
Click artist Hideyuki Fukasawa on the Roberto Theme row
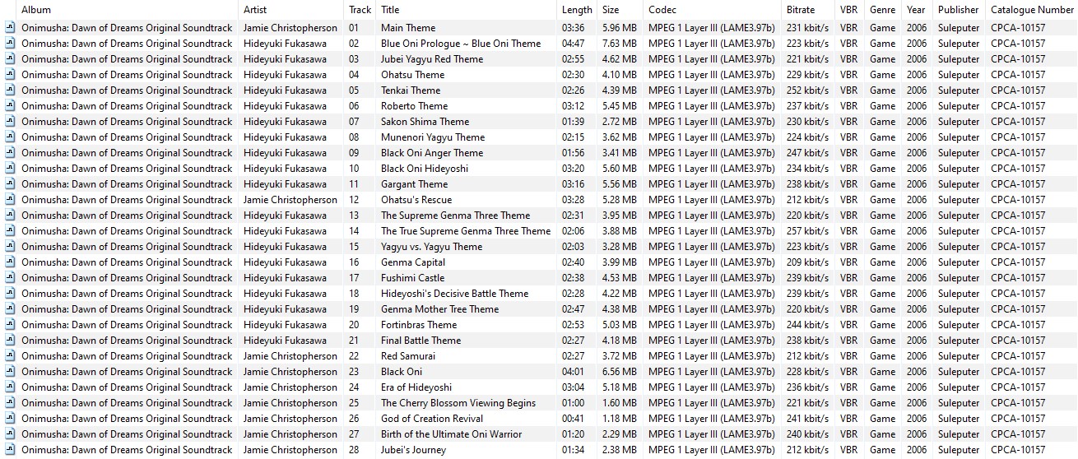(285, 106)
